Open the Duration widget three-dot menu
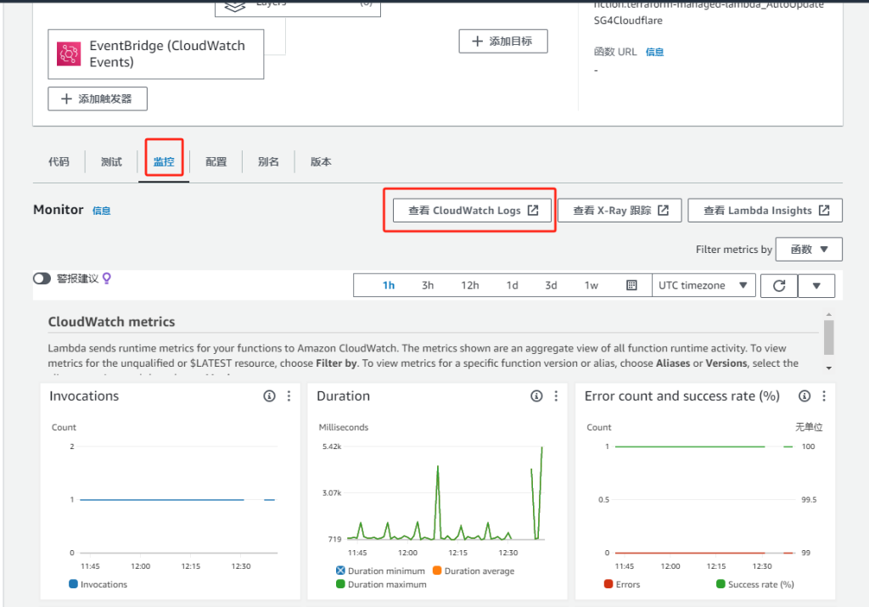 click(556, 396)
